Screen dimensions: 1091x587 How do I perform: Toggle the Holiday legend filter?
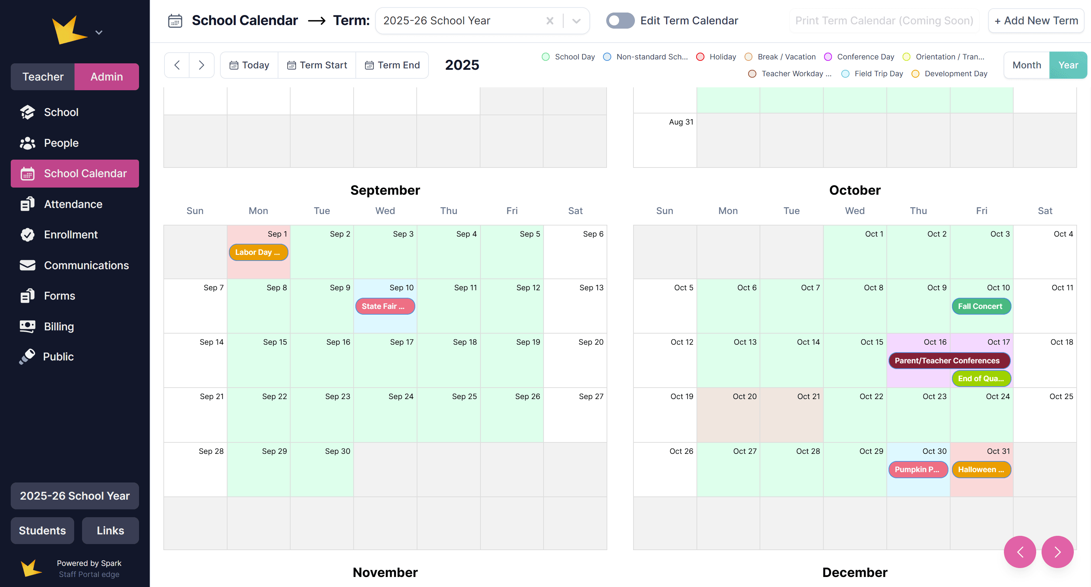[x=701, y=56]
